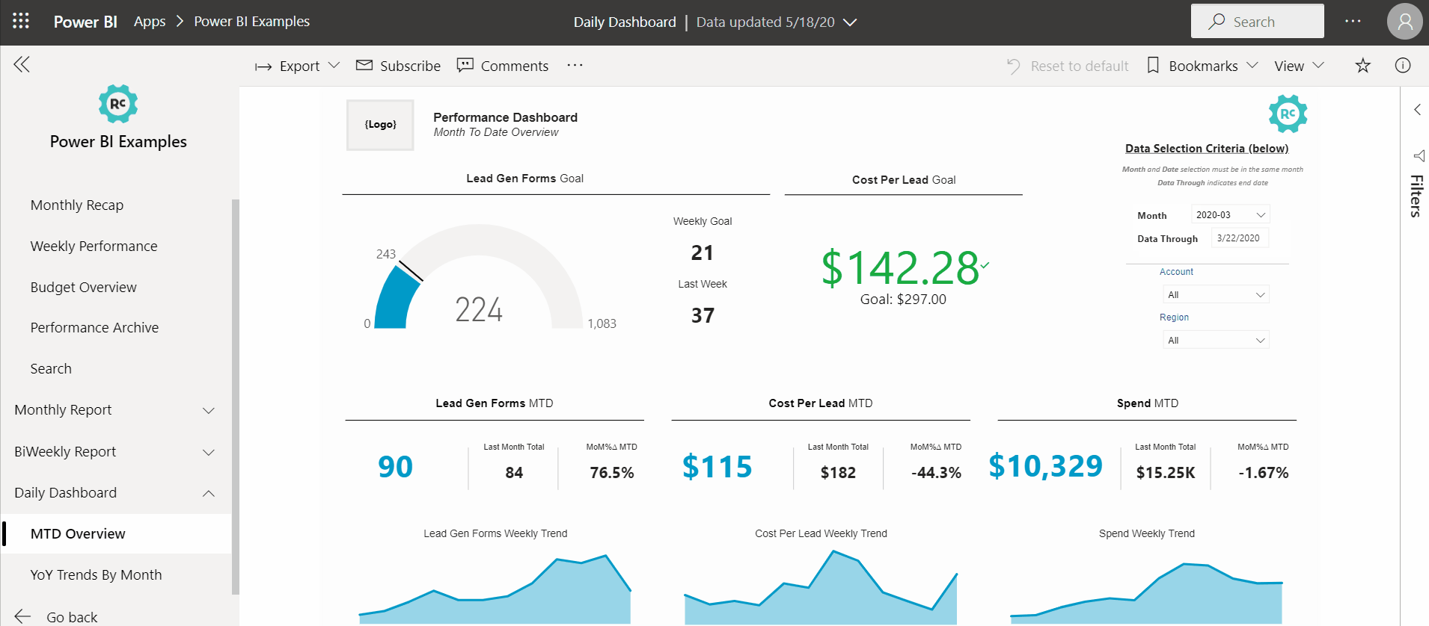
Task: Click the Lead Gen Forms Weekly Trend chart
Action: coord(495,586)
